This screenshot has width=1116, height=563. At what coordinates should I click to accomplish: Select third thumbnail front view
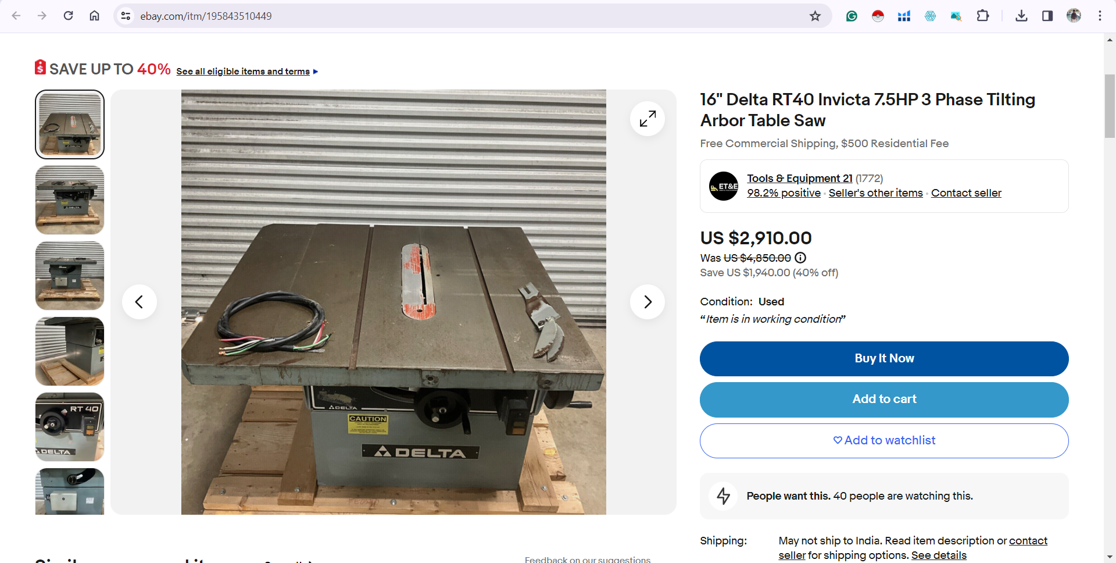click(x=70, y=276)
